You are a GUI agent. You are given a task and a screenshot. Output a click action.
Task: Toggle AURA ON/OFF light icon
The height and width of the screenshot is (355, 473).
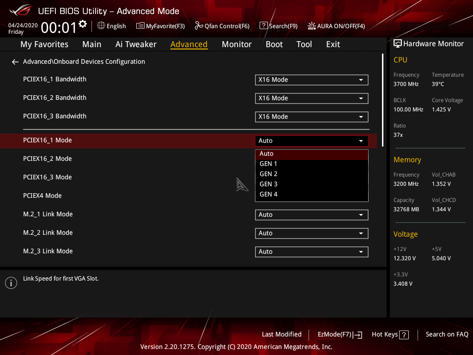pyautogui.click(x=312, y=26)
